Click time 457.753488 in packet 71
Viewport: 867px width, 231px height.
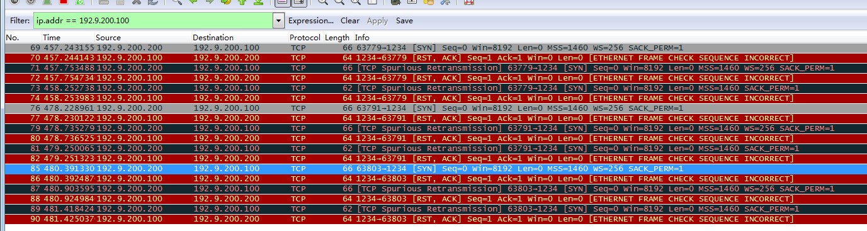68,68
